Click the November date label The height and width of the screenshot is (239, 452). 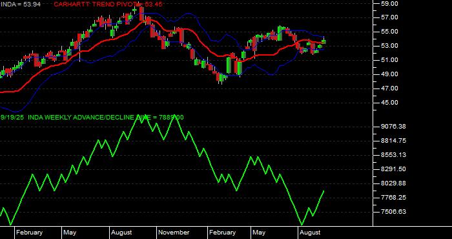tap(174, 233)
